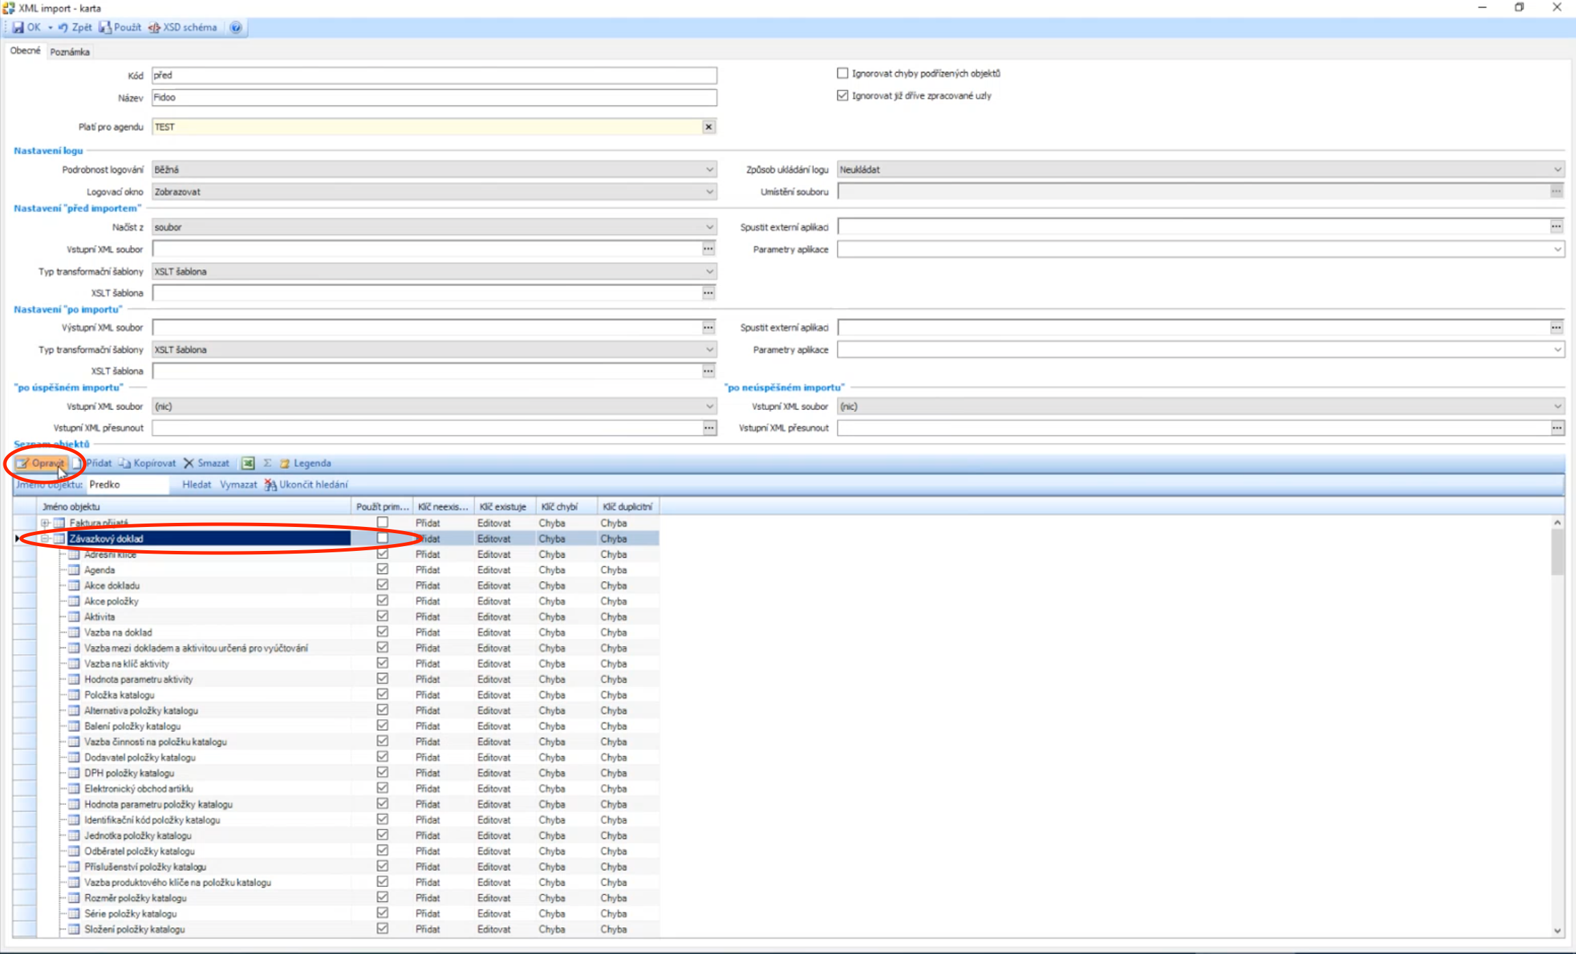Switch to the Obecné tab
This screenshot has height=954, width=1576.
[25, 51]
